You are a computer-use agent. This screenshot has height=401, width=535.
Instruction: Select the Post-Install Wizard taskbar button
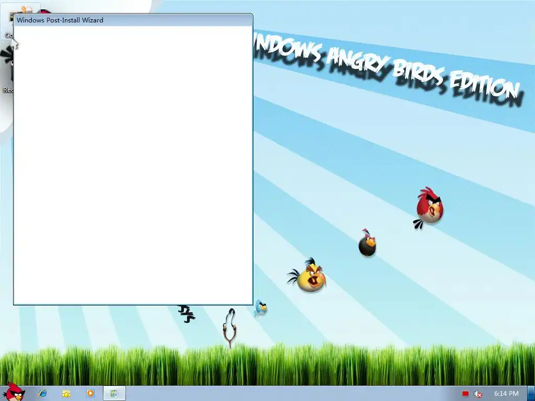pyautogui.click(x=114, y=394)
